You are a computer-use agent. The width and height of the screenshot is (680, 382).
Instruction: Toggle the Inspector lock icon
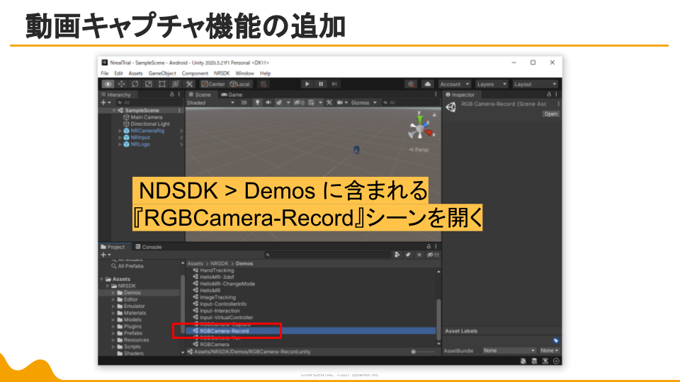[548, 94]
